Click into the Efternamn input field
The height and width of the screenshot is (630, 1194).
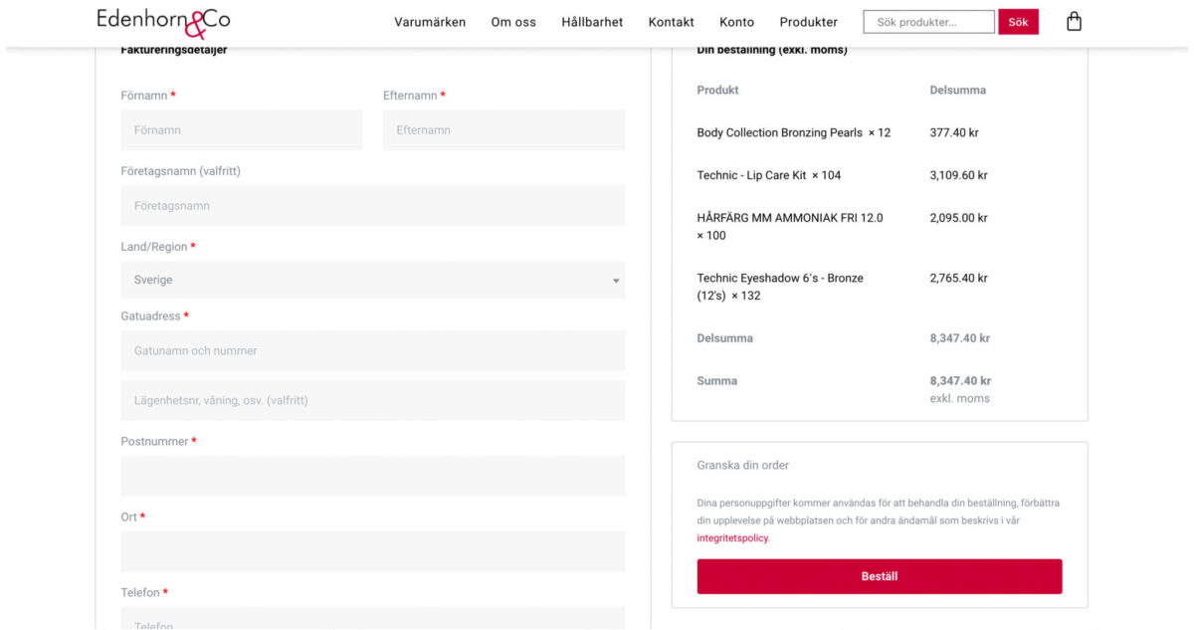tap(504, 130)
